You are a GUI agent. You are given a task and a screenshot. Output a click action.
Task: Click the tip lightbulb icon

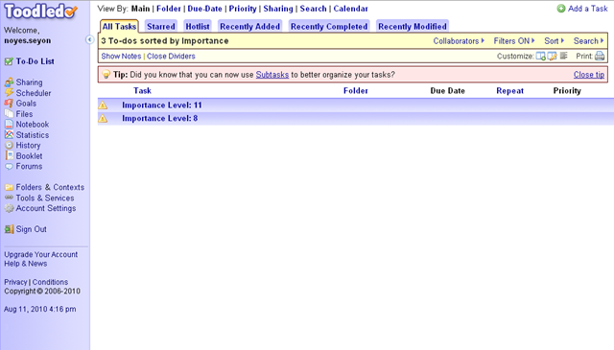point(106,75)
